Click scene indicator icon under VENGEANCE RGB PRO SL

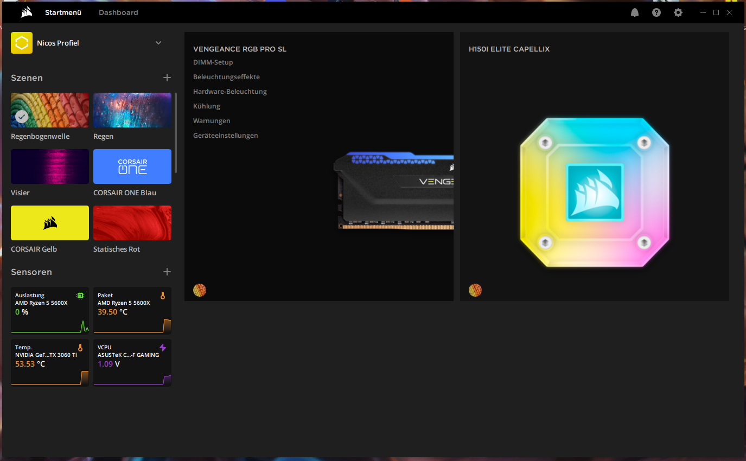pos(200,290)
